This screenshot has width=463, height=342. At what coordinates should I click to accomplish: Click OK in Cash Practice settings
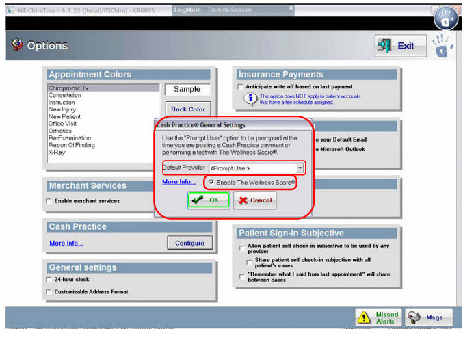tap(209, 200)
